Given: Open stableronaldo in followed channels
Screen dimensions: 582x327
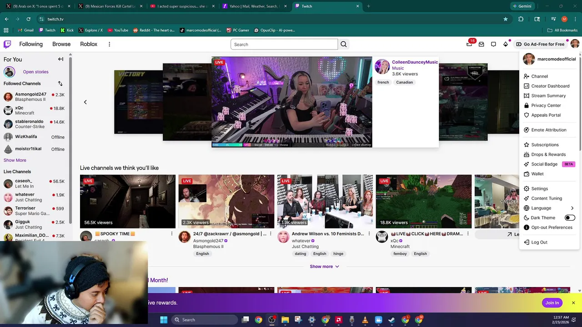Looking at the screenshot, I should point(34,124).
